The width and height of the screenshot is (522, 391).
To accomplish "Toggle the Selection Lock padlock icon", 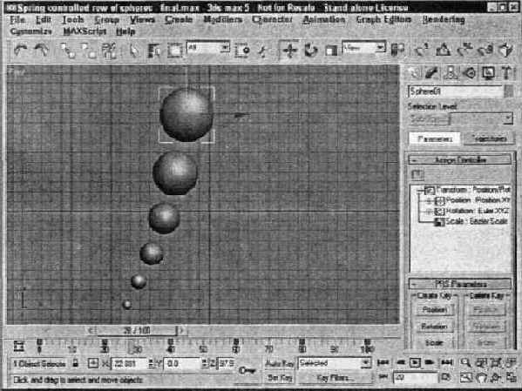I will [x=76, y=363].
